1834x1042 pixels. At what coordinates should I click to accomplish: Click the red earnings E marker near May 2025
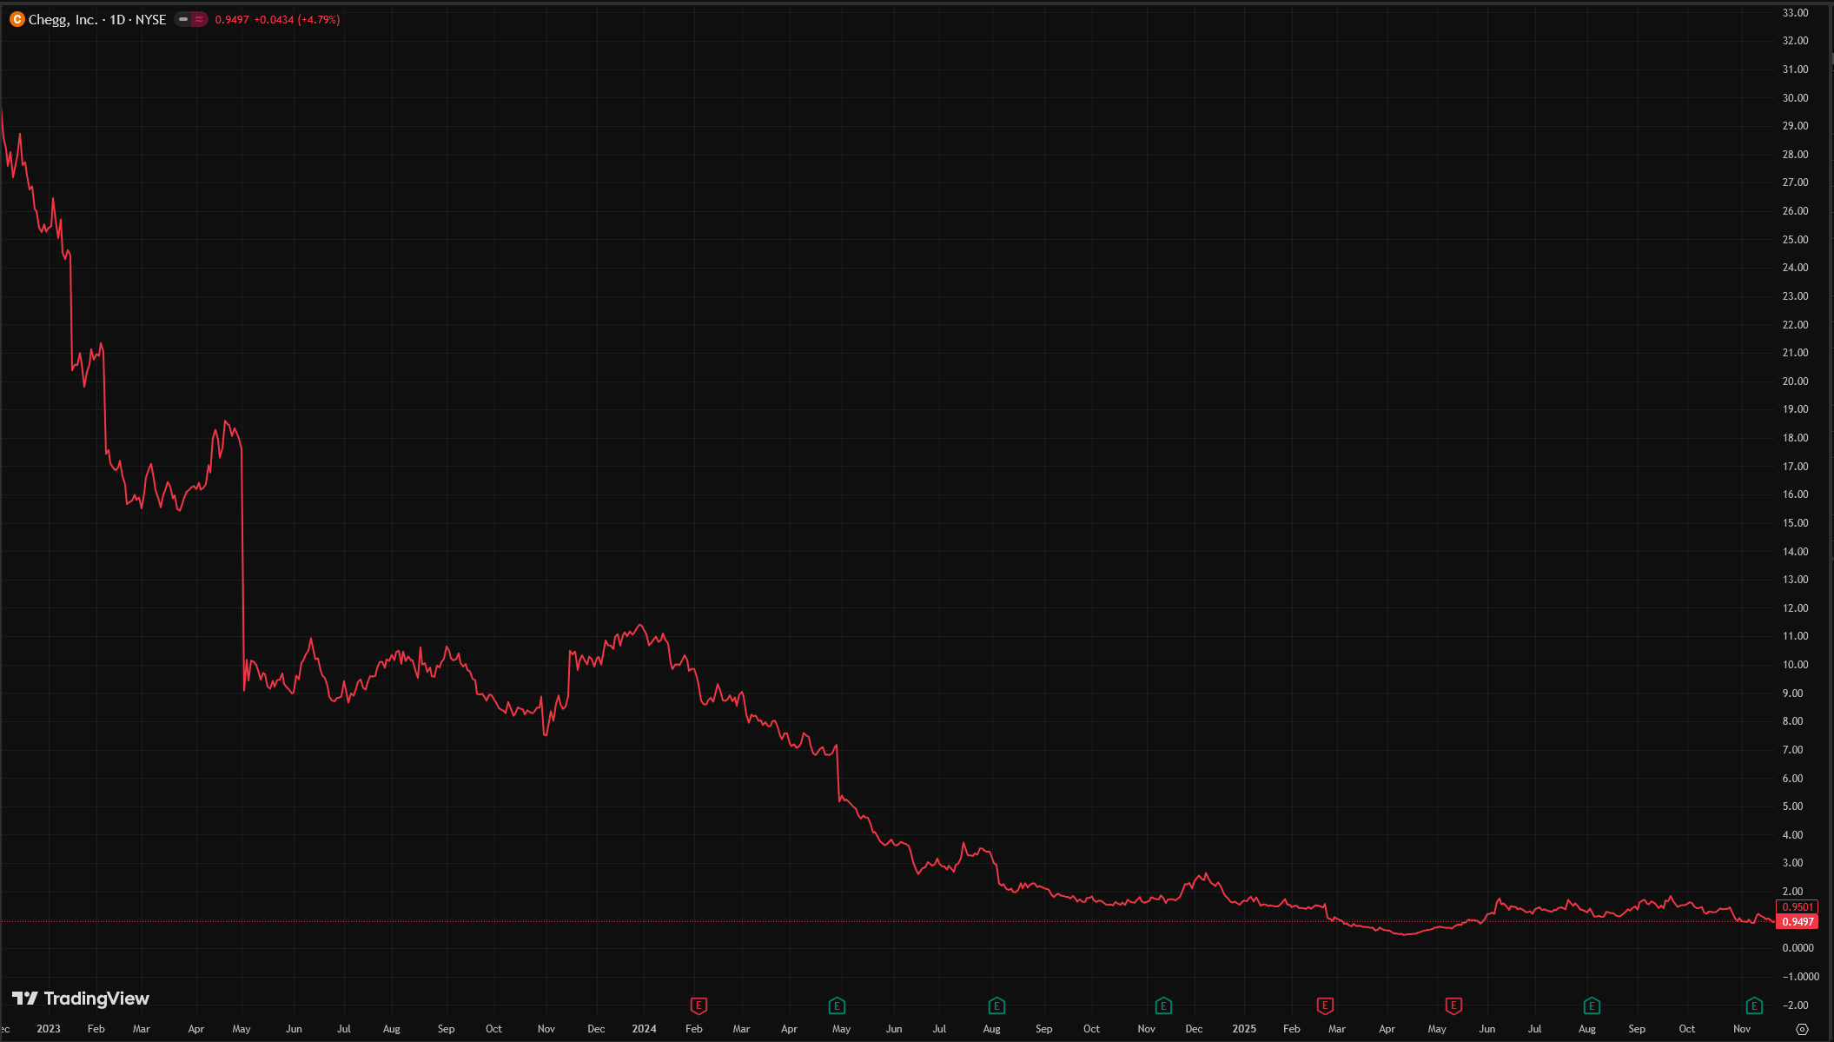(1453, 1005)
